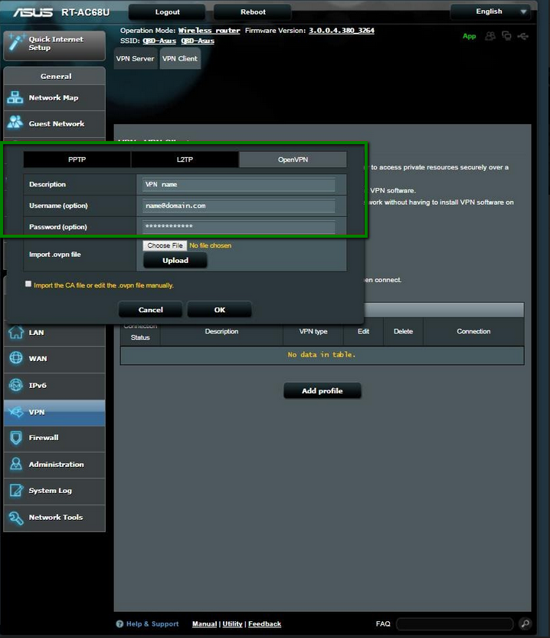
Task: Click the LAN house icon
Action: tap(16, 332)
